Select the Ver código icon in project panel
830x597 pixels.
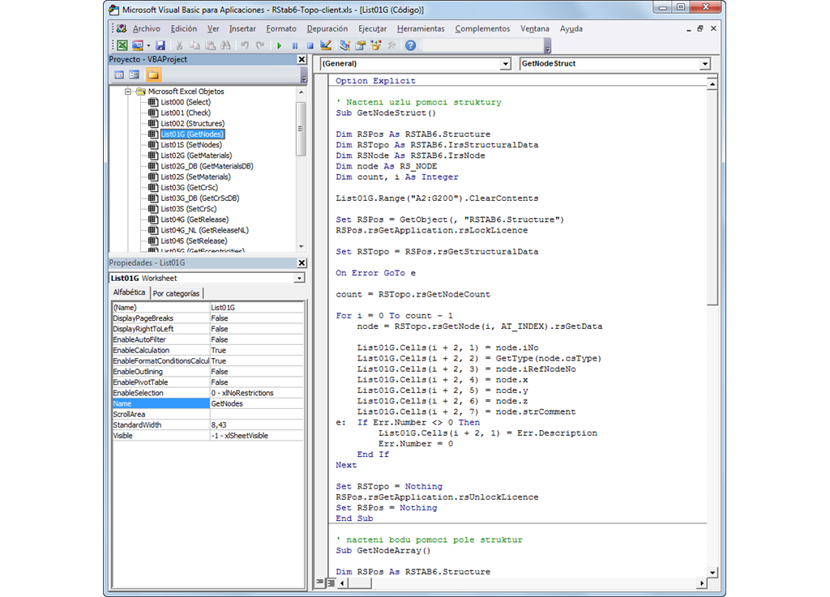(x=119, y=74)
